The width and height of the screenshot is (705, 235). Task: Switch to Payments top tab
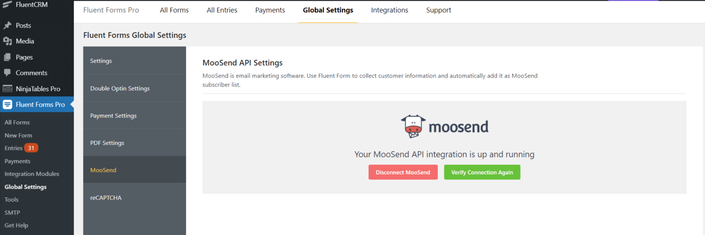pyautogui.click(x=270, y=10)
